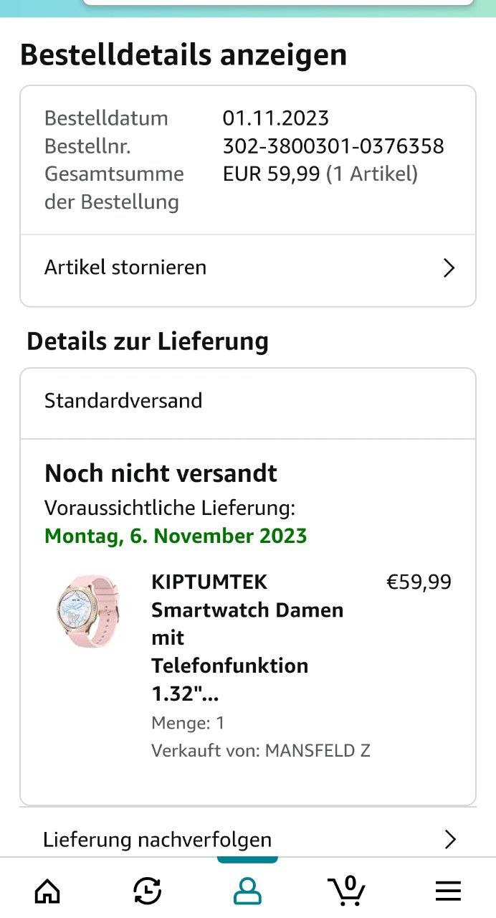Open Lieferung nachverfolgen tracking row
The width and height of the screenshot is (496, 918).
[x=158, y=839]
